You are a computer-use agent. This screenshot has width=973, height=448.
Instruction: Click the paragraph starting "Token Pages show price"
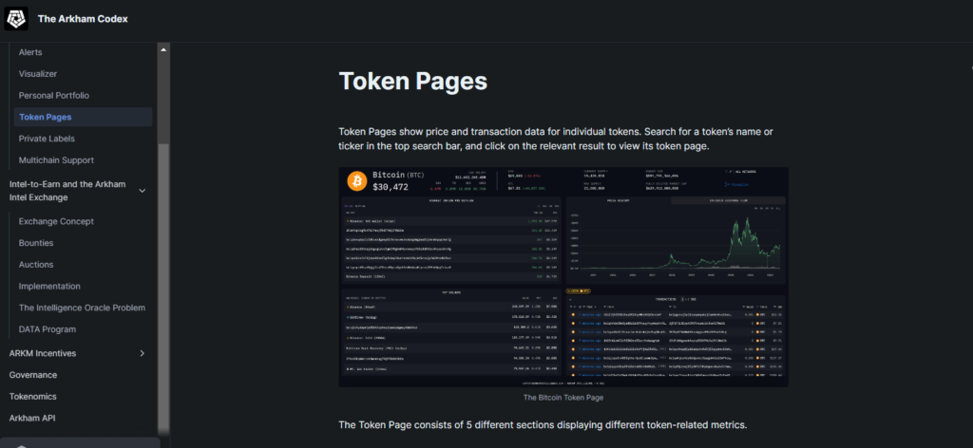[x=557, y=140]
